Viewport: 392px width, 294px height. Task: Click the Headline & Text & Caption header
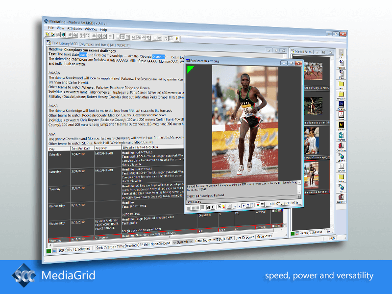pyautogui.click(x=152, y=147)
